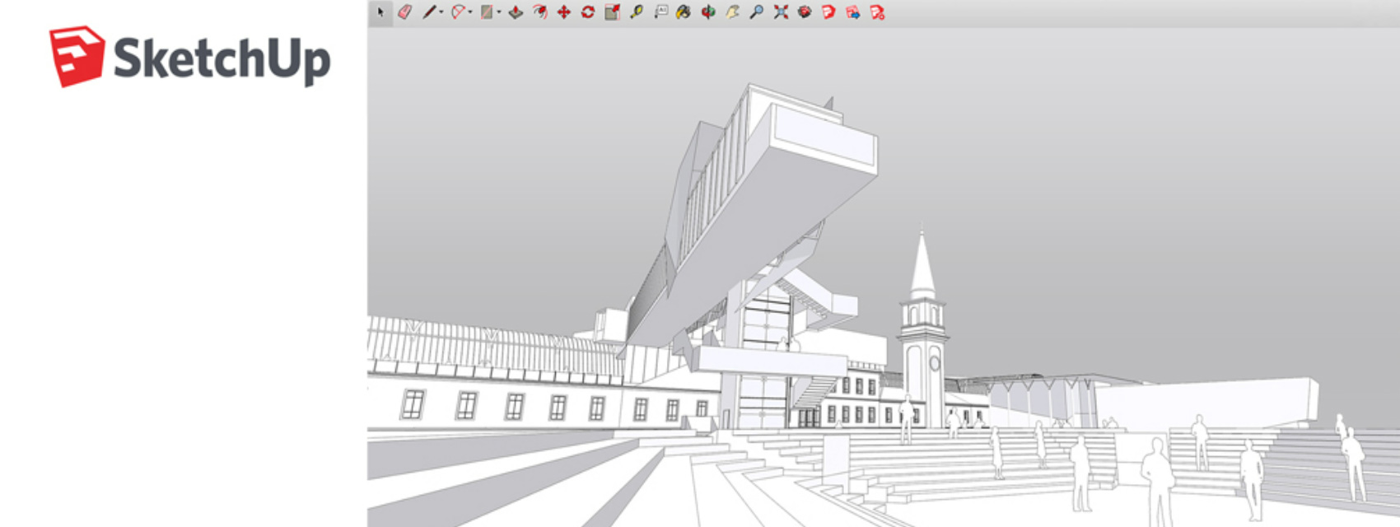Screen dimensions: 1400x527
Task: Choose the Arc drawing tool
Action: pos(458,12)
